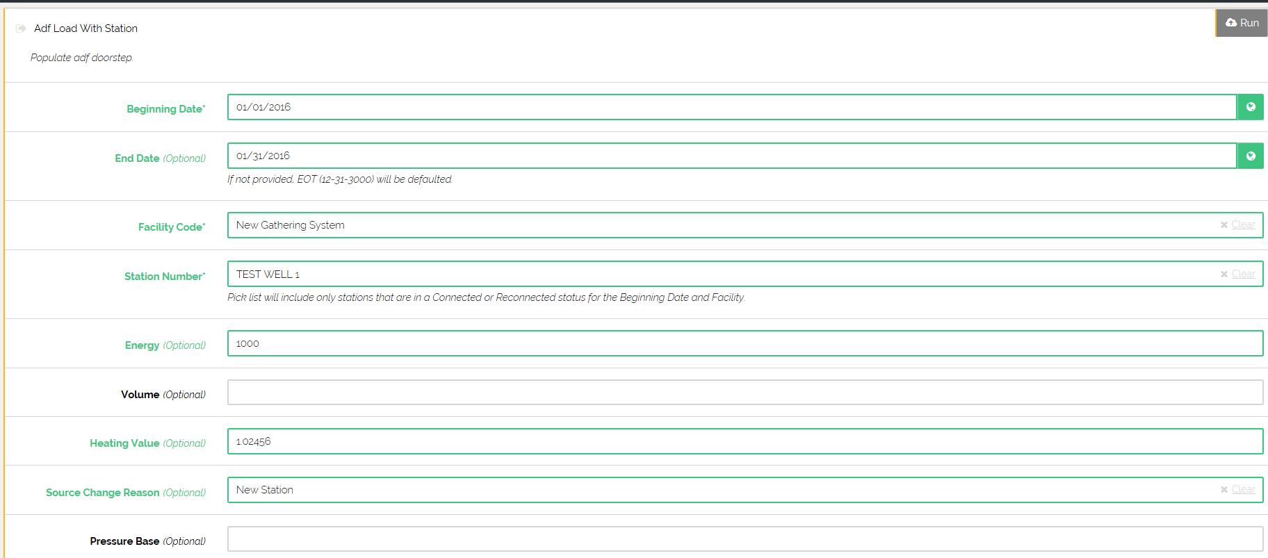Click the empty Volume input field
Image resolution: width=1268 pixels, height=558 pixels.
[x=744, y=393]
